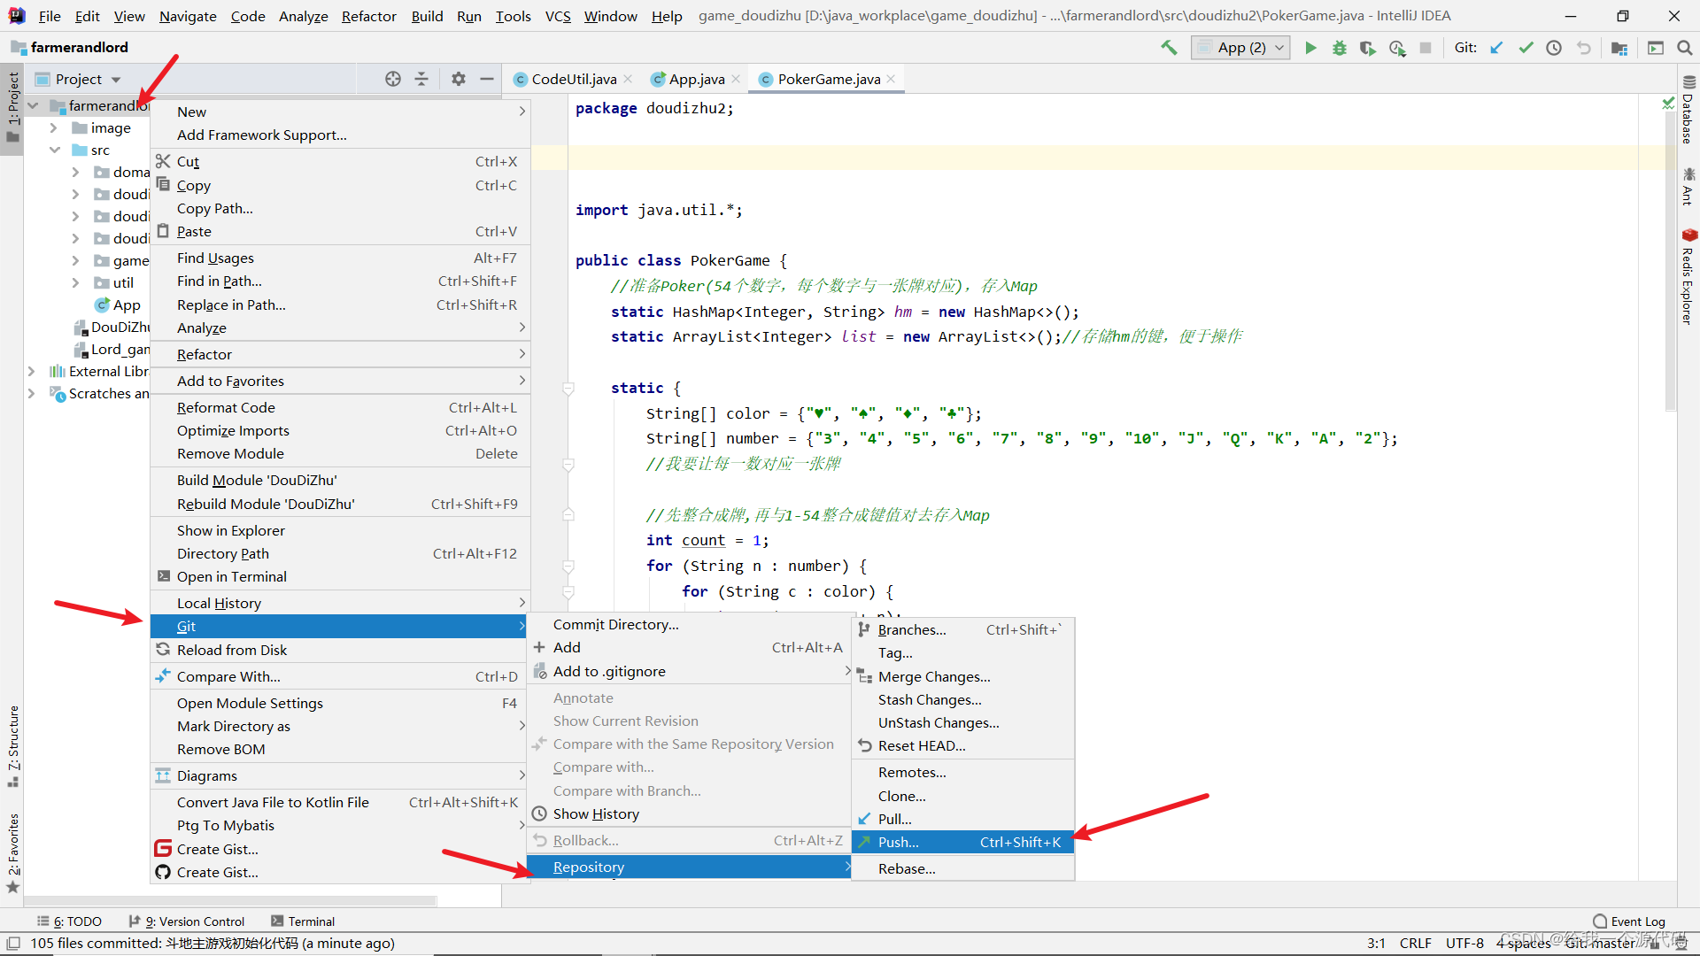Click Commit Directory... menu entry
The height and width of the screenshot is (956, 1700).
pyautogui.click(x=615, y=624)
